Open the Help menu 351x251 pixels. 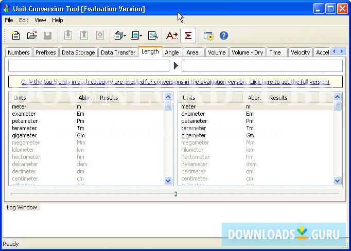[x=58, y=20]
